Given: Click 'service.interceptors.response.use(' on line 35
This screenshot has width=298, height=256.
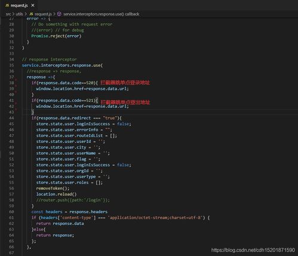Looking at the screenshot, I should pos(62,65).
